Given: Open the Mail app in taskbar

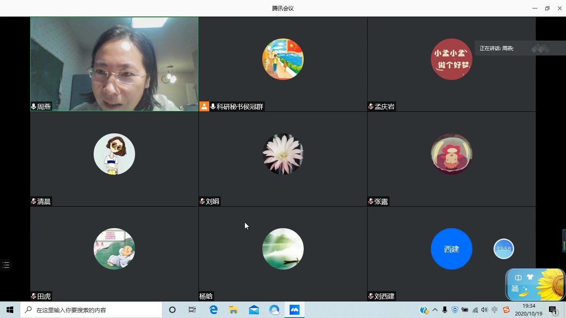Looking at the screenshot, I should (254, 310).
